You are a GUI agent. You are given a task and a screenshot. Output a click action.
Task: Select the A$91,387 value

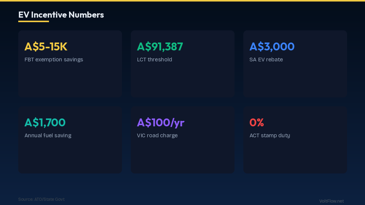160,46
